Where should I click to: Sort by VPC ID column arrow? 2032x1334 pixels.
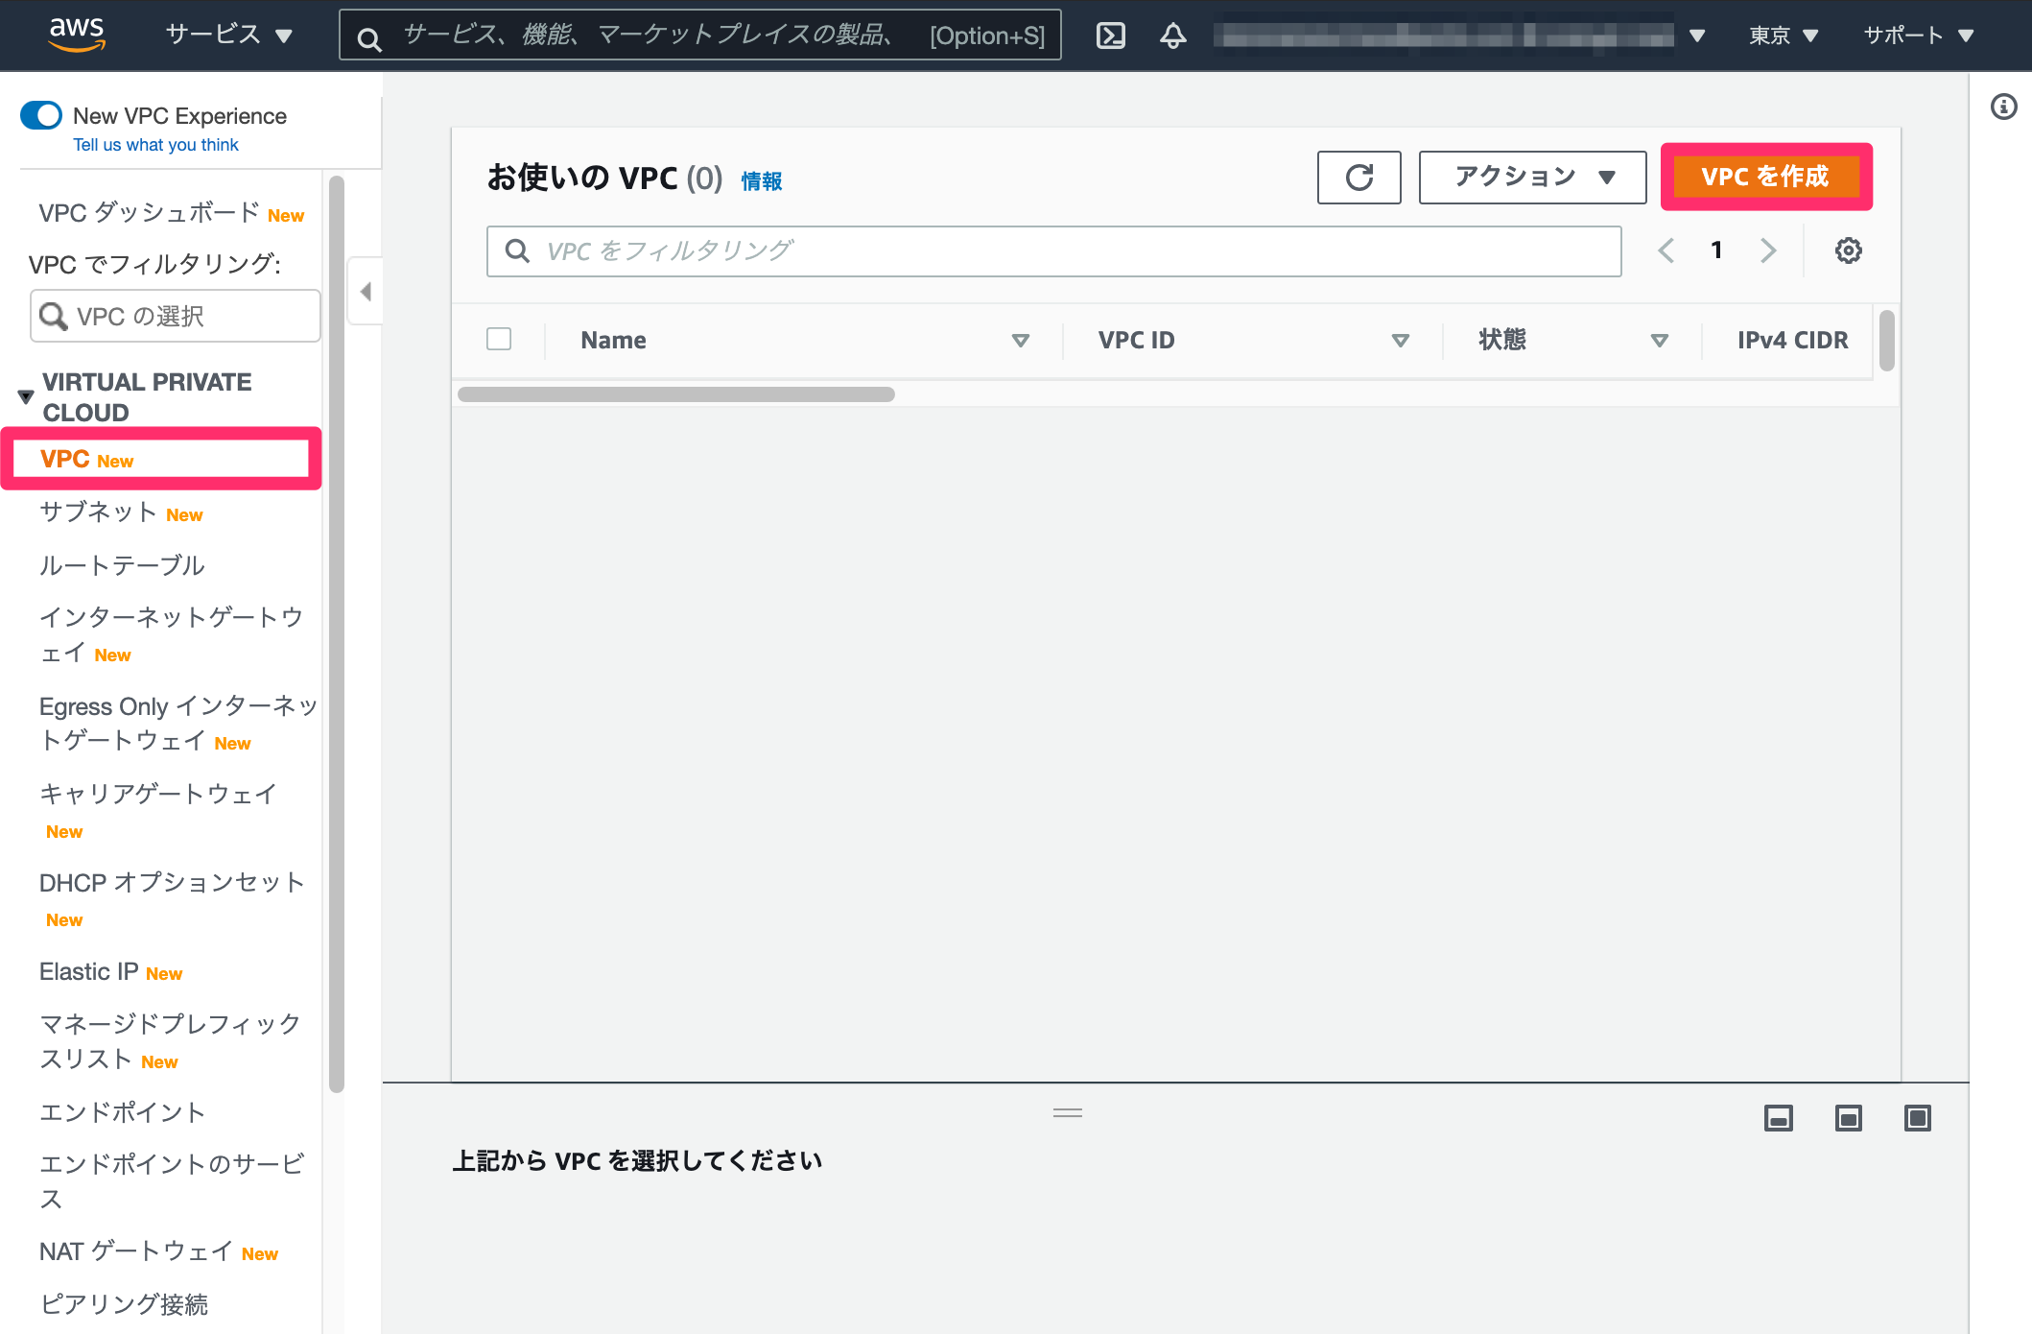tap(1401, 340)
